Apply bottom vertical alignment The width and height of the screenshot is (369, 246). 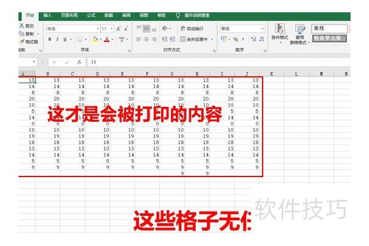154,29
